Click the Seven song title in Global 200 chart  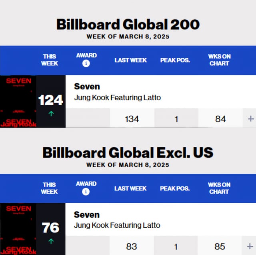tap(87, 87)
